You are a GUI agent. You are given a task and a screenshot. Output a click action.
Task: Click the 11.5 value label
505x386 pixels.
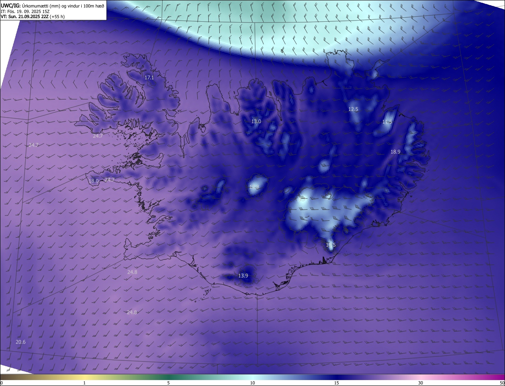(387, 122)
